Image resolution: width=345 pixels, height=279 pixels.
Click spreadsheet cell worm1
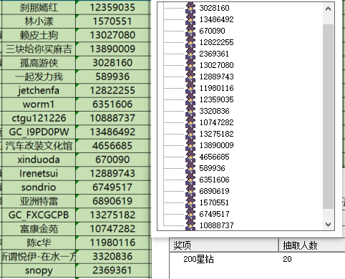39,104
